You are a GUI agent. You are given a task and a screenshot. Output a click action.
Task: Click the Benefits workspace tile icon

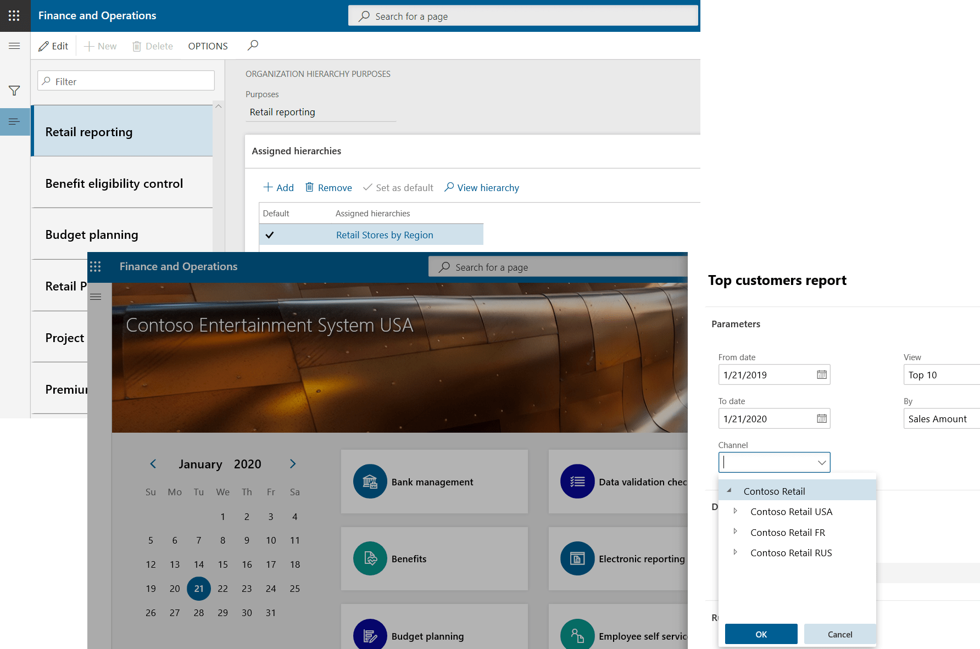pos(370,558)
